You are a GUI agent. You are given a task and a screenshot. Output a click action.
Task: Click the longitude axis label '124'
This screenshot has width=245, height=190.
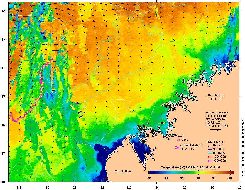pos(157,187)
